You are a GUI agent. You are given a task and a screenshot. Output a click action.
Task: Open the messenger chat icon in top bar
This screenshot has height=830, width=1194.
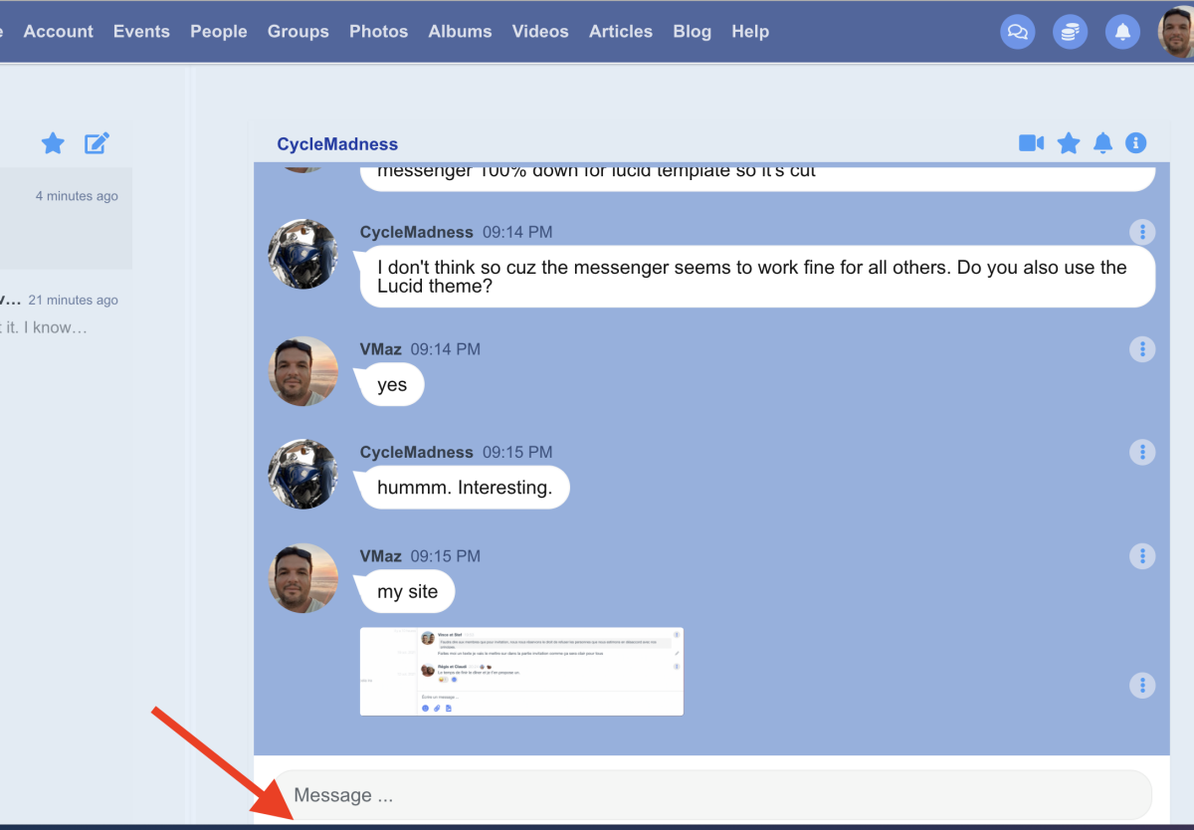[x=1017, y=32]
